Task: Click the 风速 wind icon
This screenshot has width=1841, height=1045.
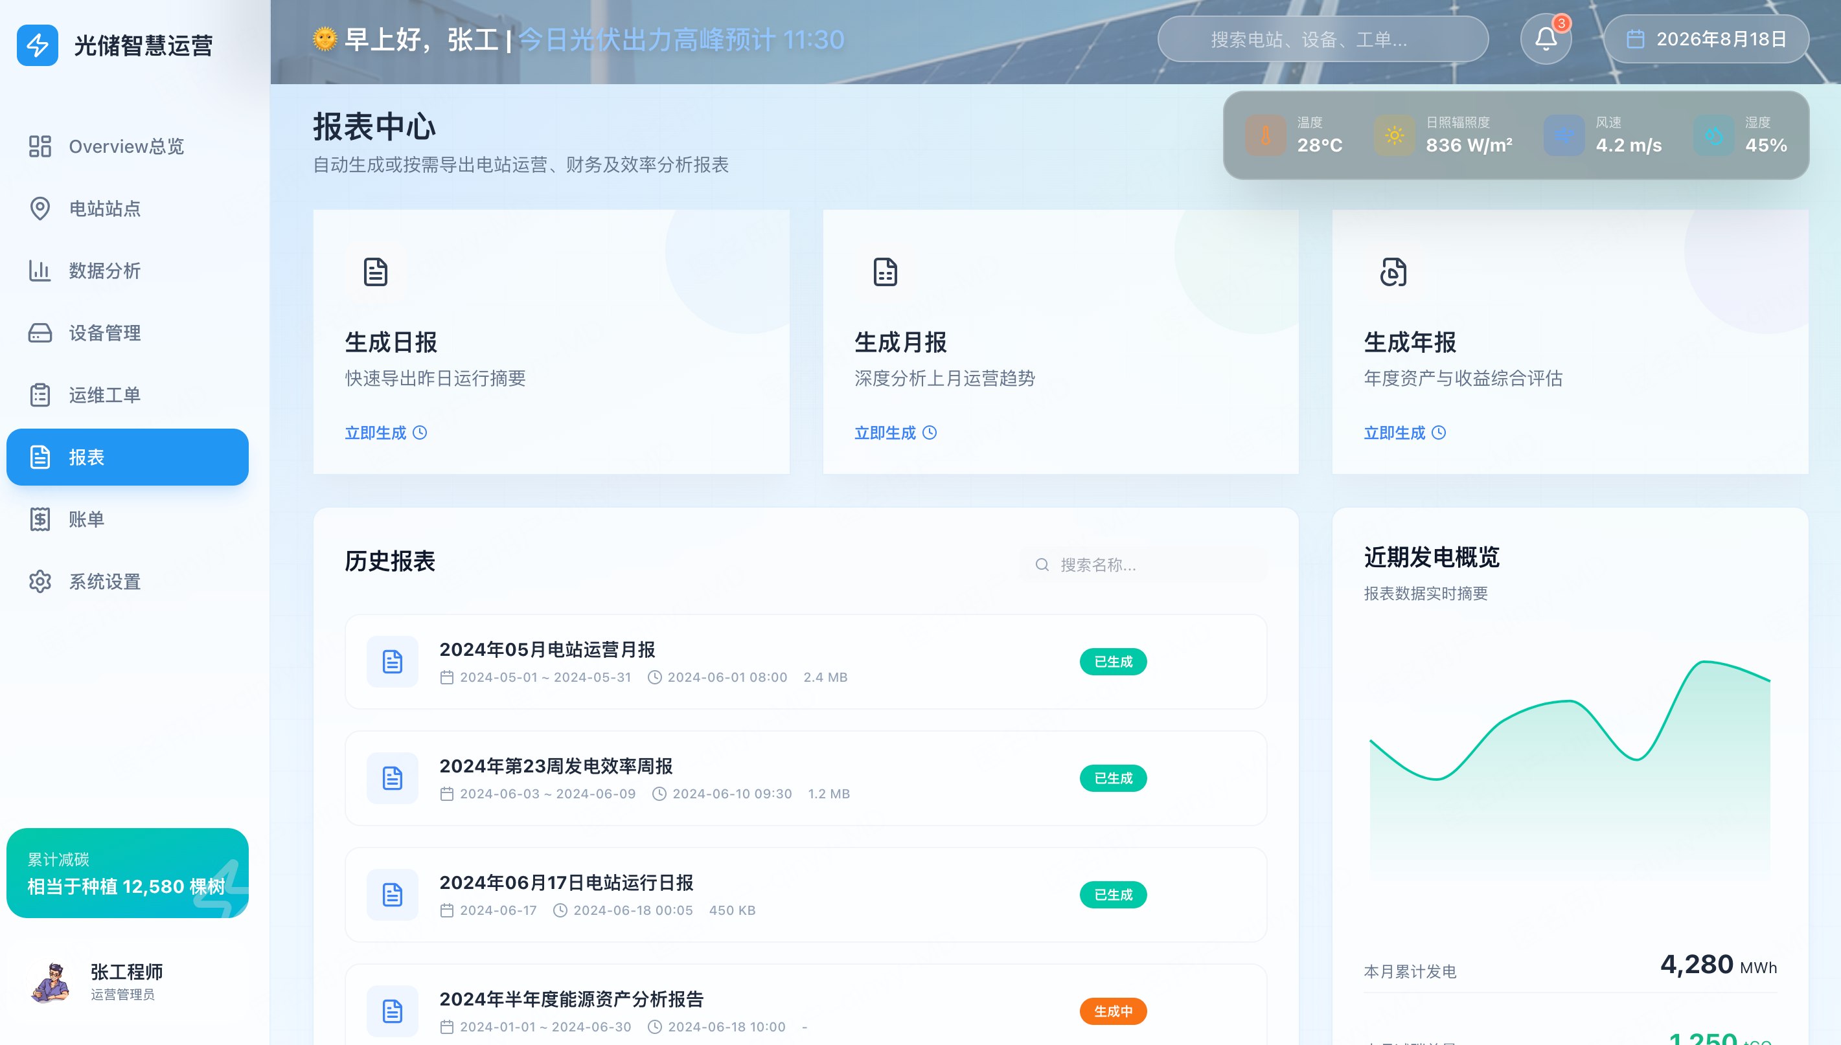Action: 1564,135
